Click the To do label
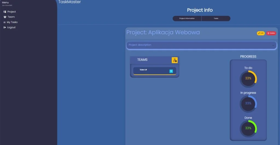Viewport: 280px width, 145px height. [248, 68]
